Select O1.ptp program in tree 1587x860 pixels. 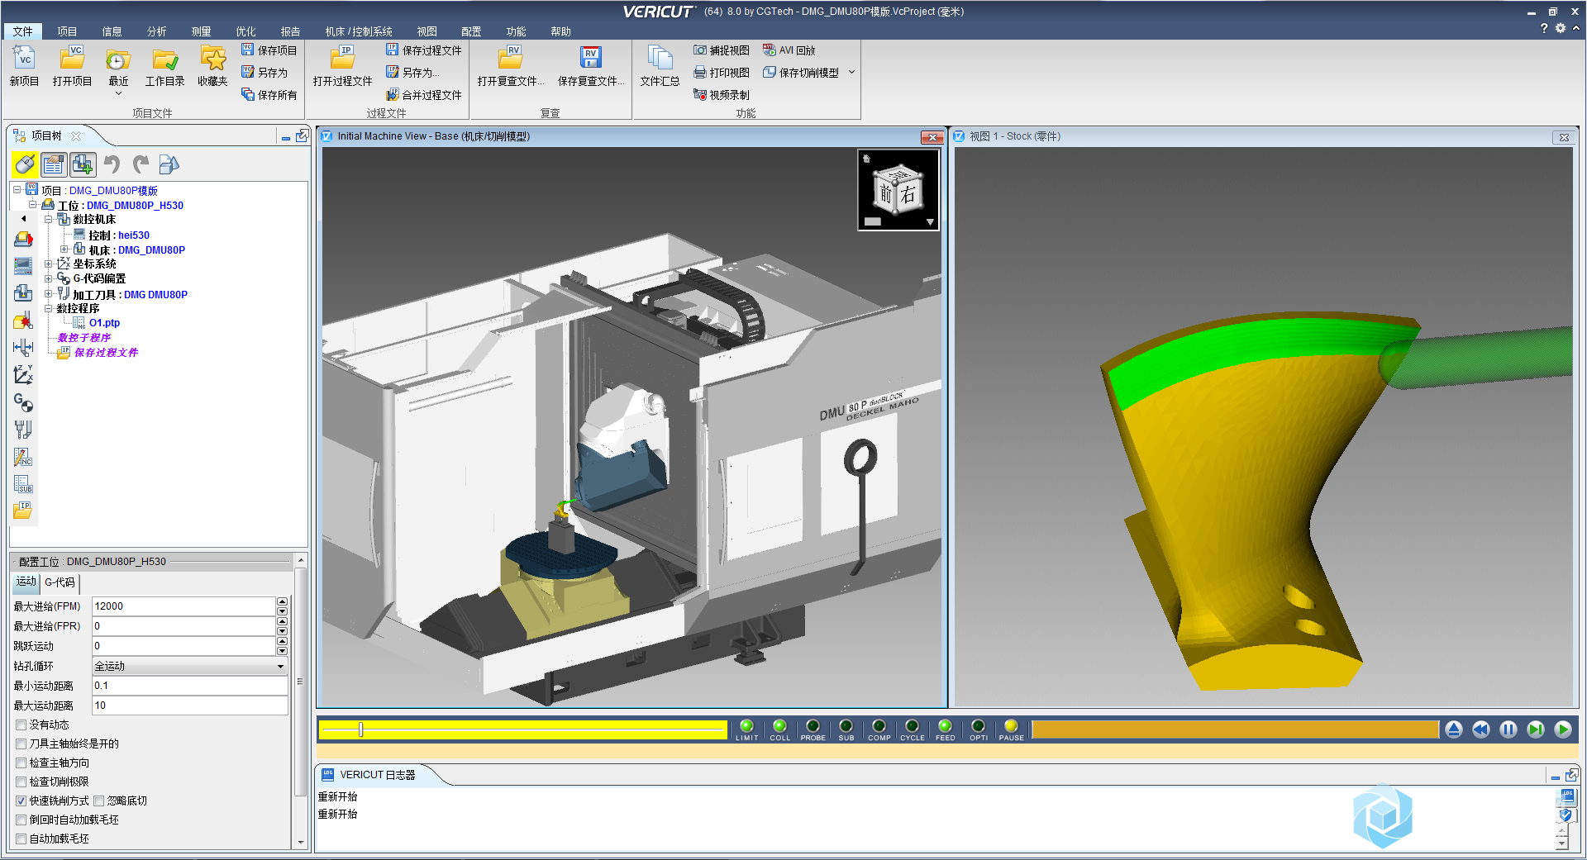[104, 323]
